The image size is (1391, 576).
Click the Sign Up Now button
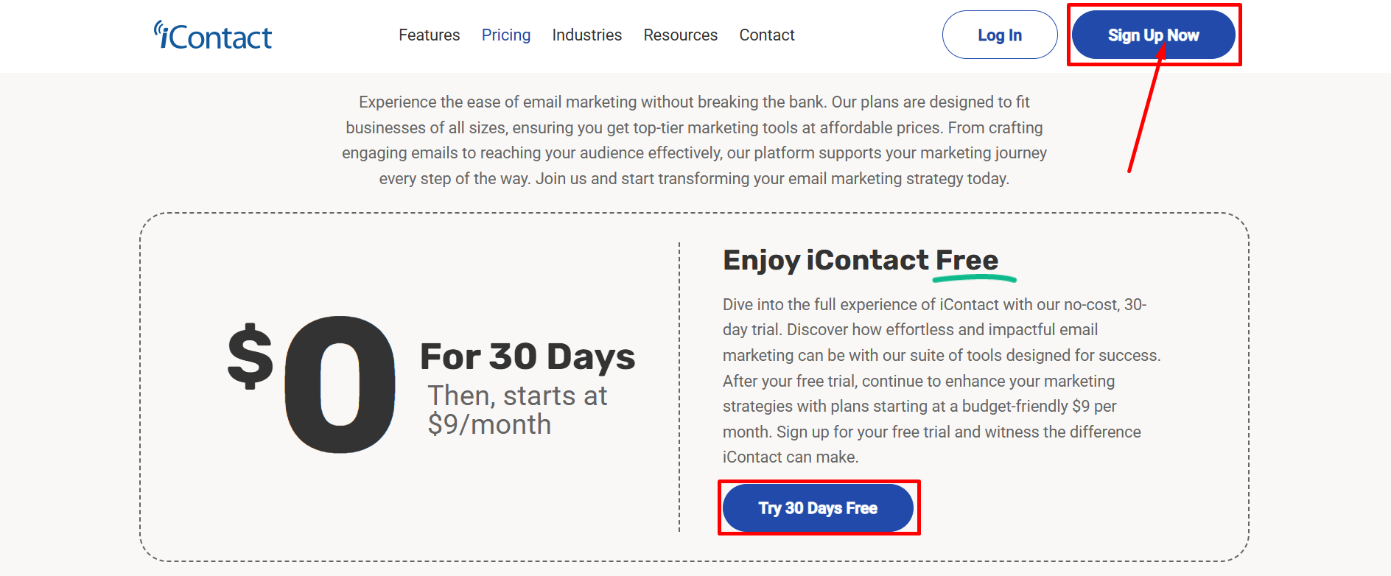point(1153,35)
